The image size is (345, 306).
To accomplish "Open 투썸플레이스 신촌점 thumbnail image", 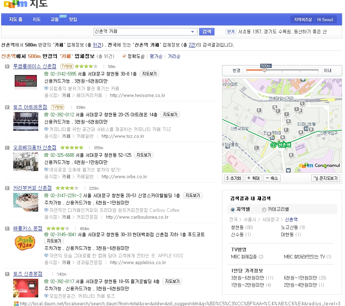I will (26, 82).
